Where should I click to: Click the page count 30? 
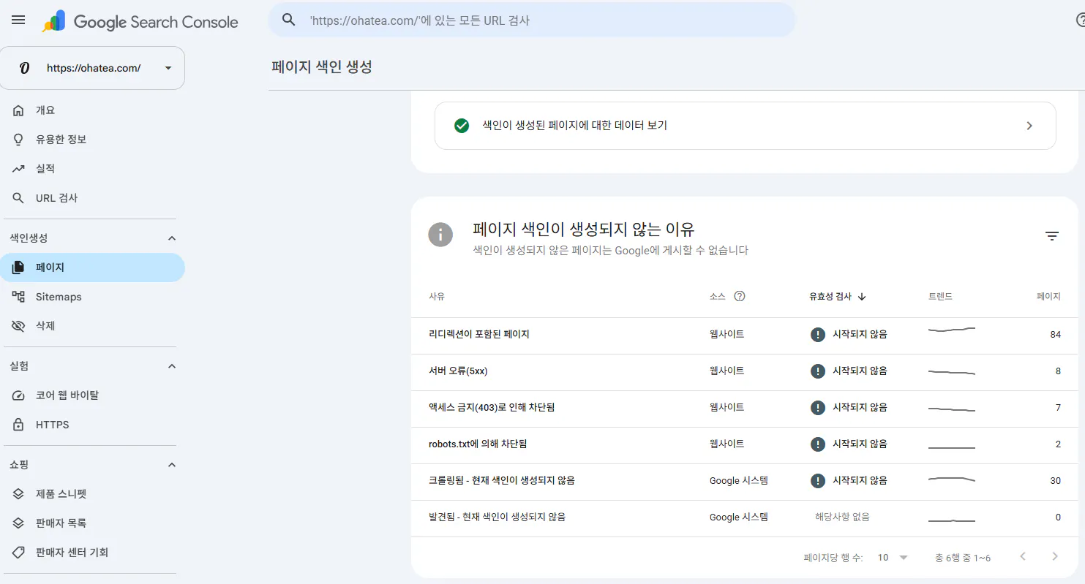(x=1055, y=481)
